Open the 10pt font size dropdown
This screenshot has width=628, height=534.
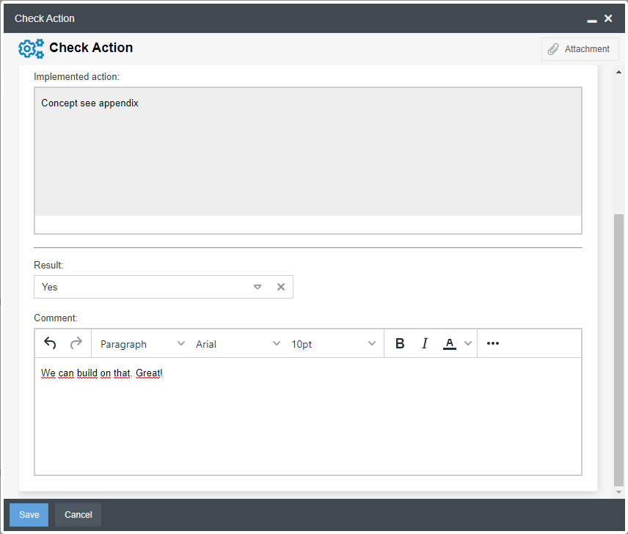click(333, 343)
